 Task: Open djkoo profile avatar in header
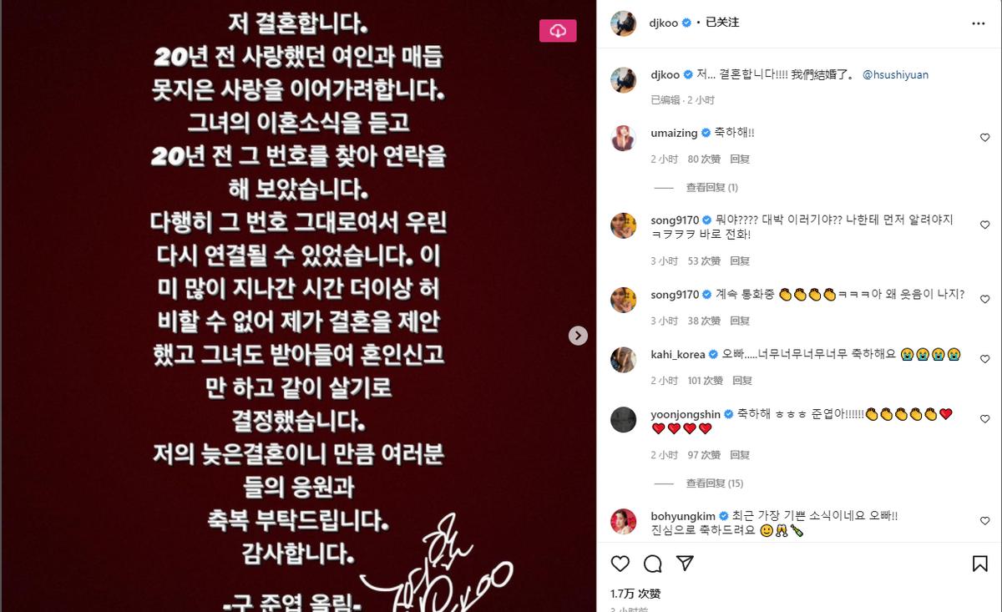[x=625, y=23]
